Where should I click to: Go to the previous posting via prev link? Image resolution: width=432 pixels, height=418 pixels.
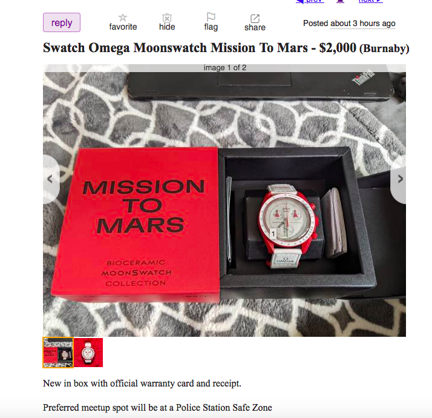pyautogui.click(x=310, y=1)
